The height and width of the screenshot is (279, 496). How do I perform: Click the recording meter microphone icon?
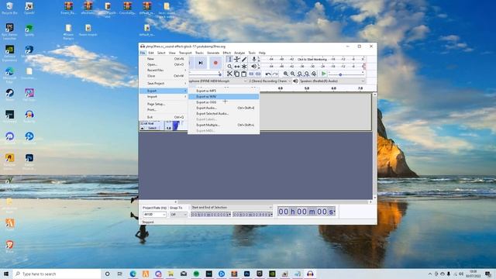253,59
